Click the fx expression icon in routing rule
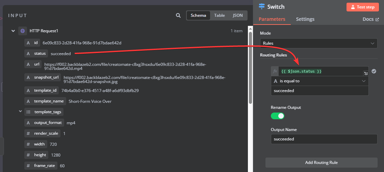 (x=275, y=71)
